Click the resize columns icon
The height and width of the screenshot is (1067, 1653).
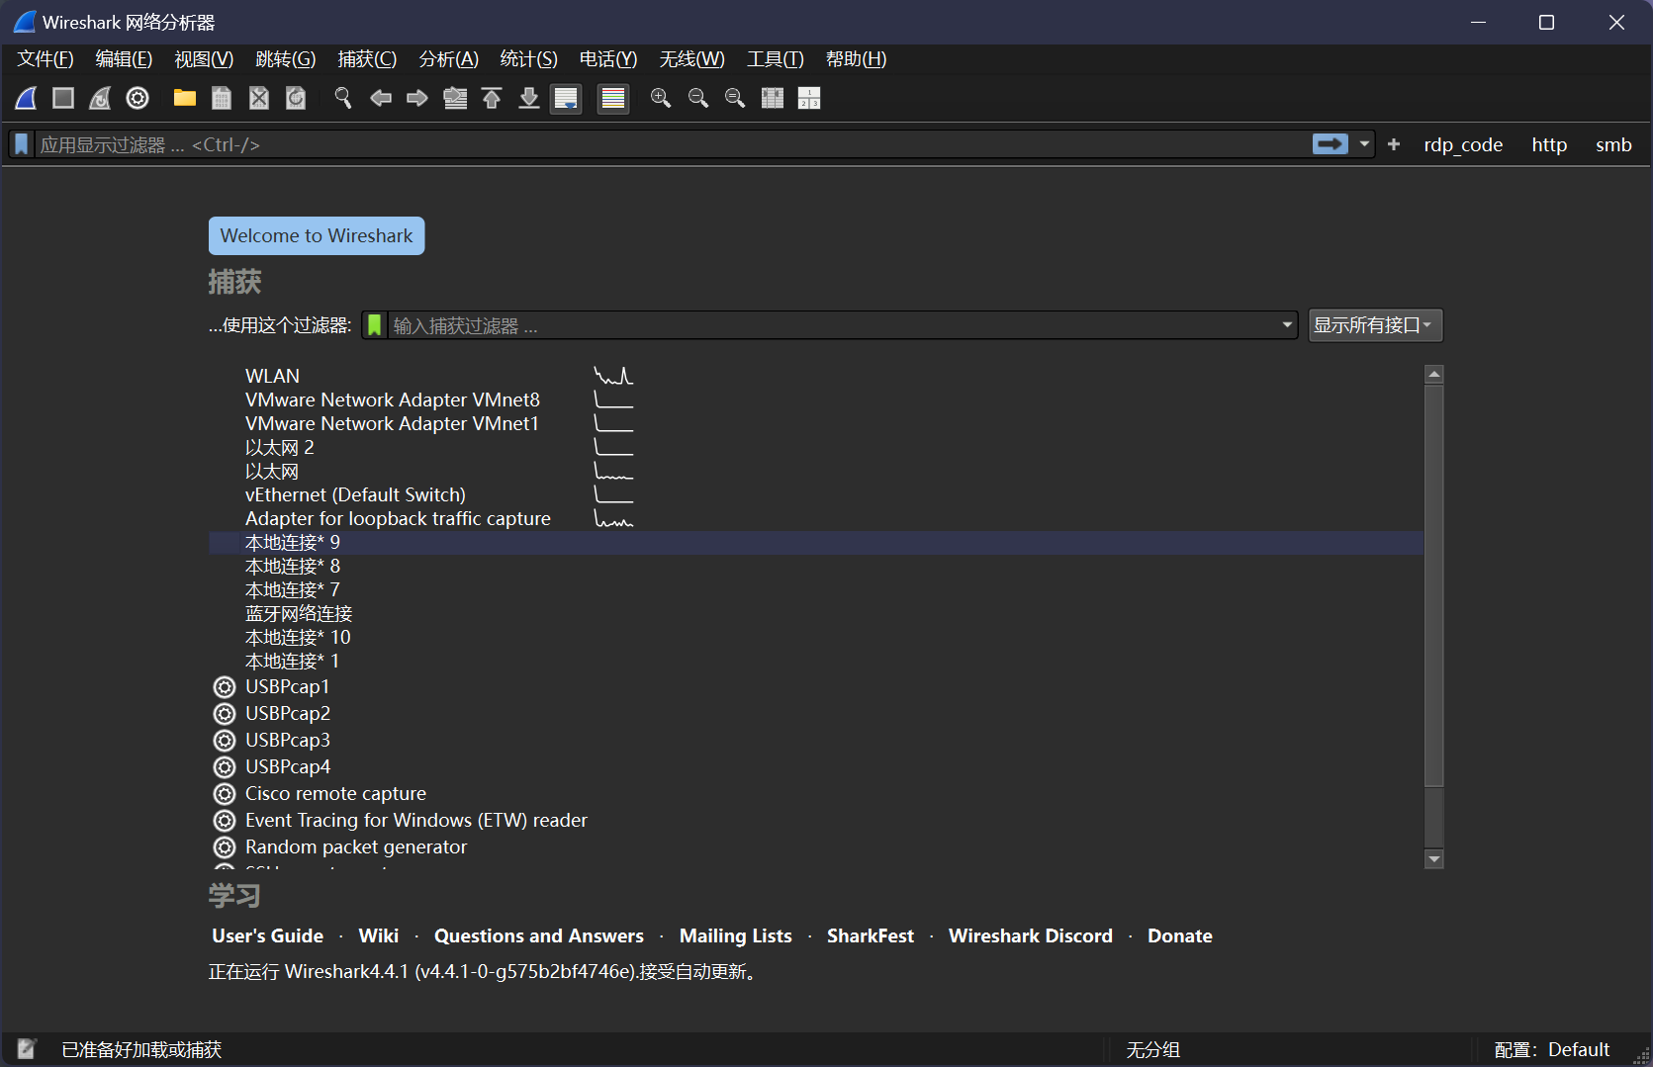[x=773, y=98]
